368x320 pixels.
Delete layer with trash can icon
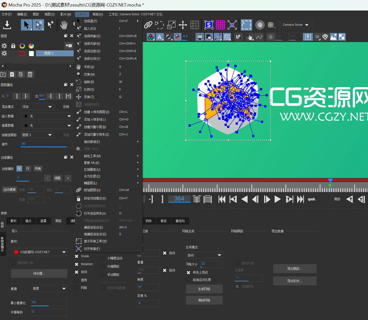(30, 74)
